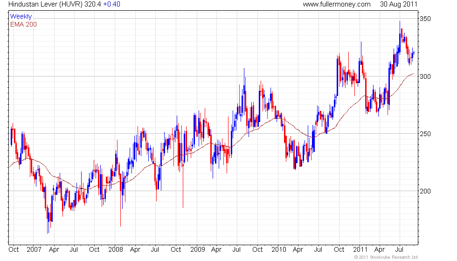Click the +0.40 price change value
The height and width of the screenshot is (261, 457).
(x=111, y=4)
